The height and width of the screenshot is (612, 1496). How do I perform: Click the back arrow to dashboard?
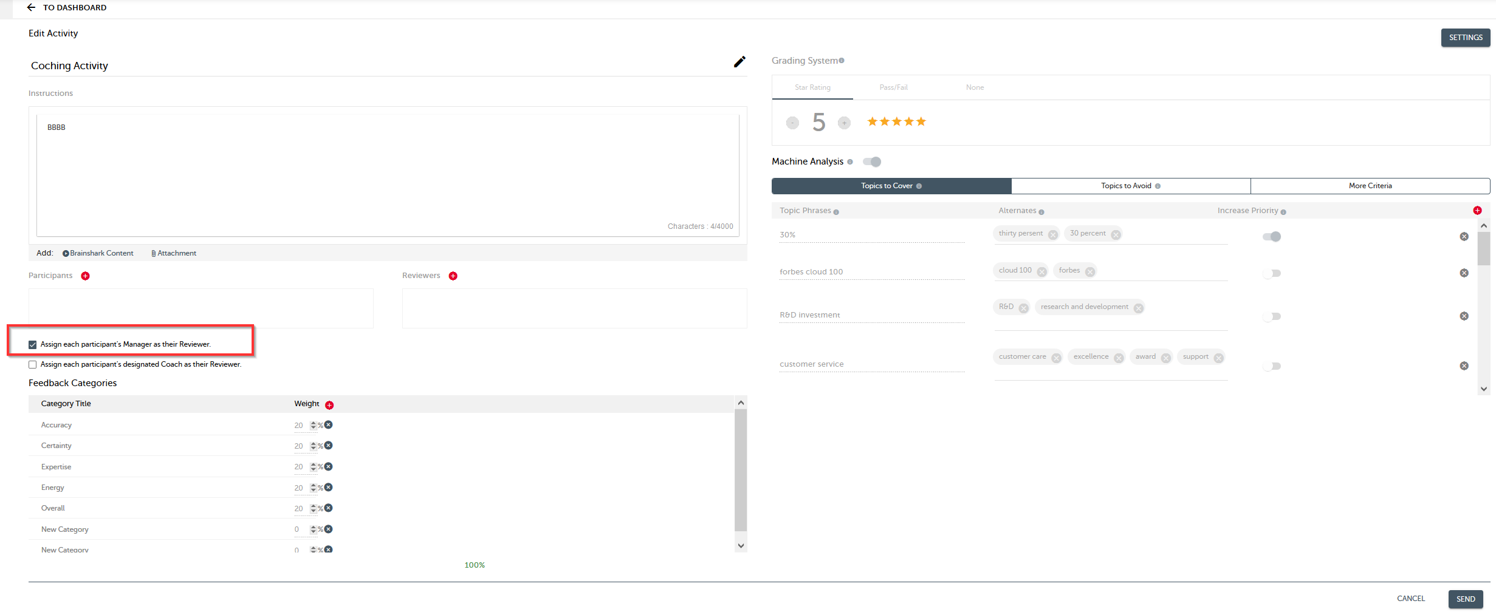[32, 7]
